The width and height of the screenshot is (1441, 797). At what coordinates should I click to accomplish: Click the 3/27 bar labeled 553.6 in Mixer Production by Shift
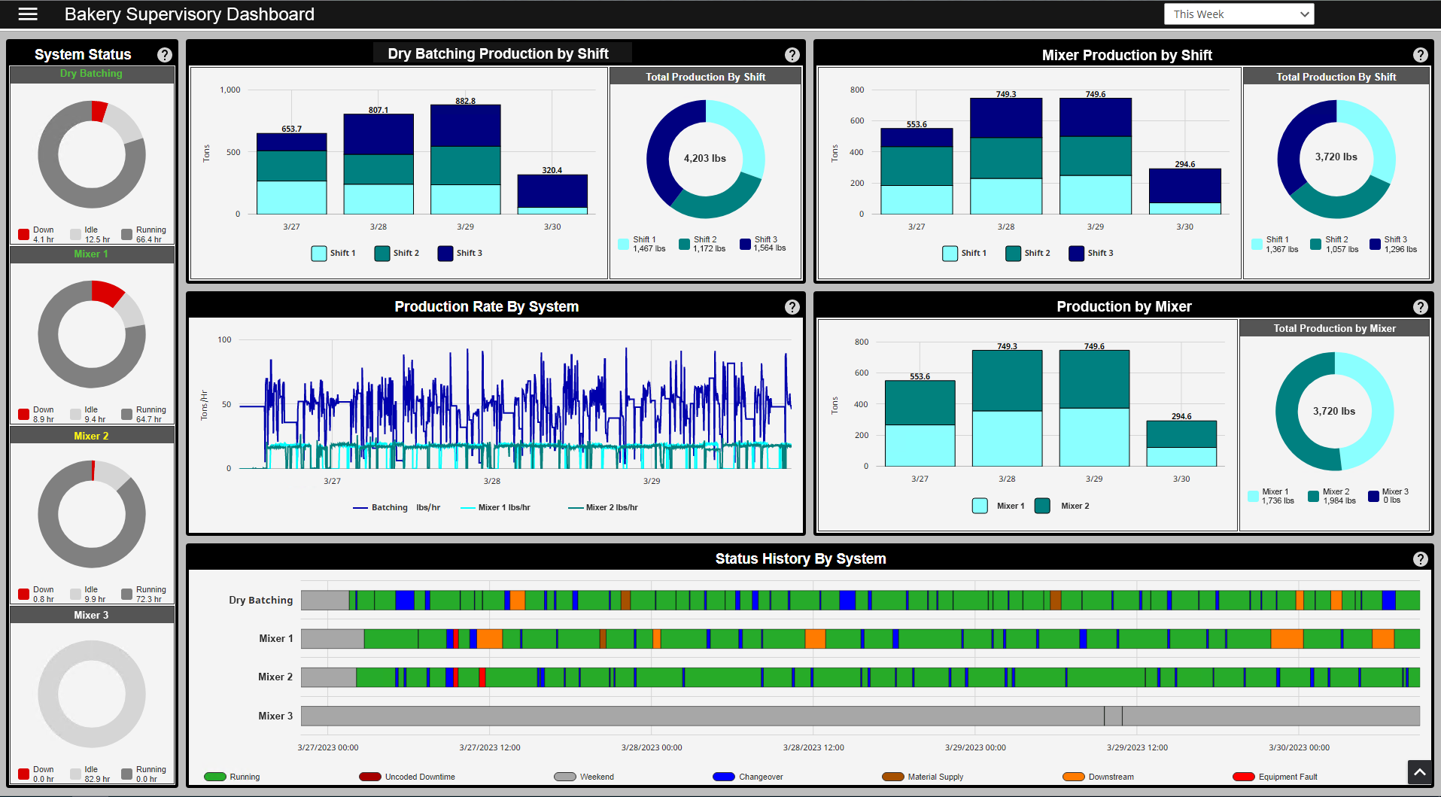(917, 172)
